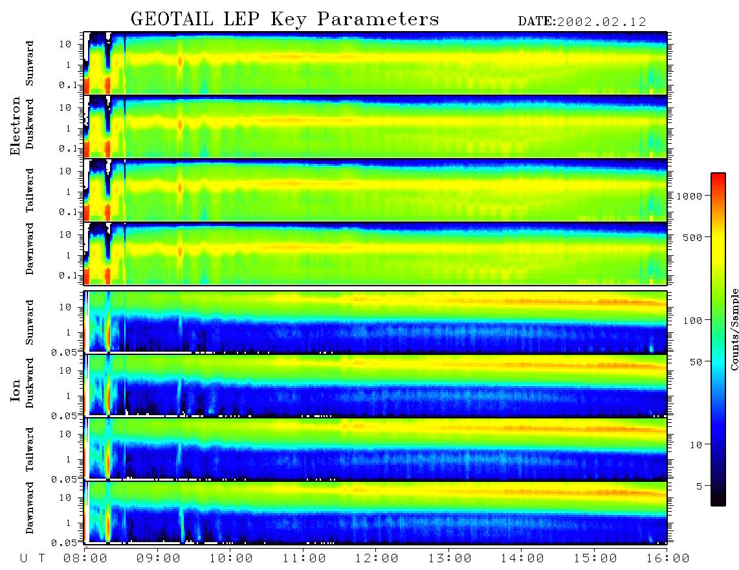Select the Ion "Sunward" panel label
The image size is (739, 570).
point(30,323)
